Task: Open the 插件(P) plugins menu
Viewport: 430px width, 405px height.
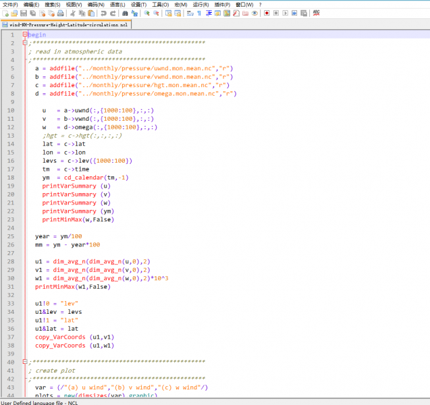Action: click(x=222, y=4)
